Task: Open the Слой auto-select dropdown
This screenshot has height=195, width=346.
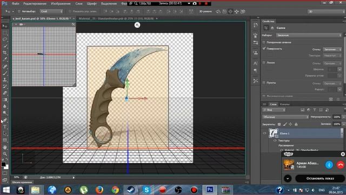Action: coord(51,11)
